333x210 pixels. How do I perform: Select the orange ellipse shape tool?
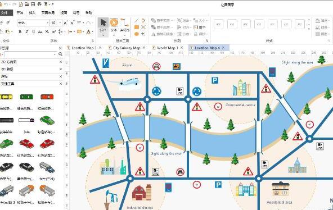pos(137,34)
